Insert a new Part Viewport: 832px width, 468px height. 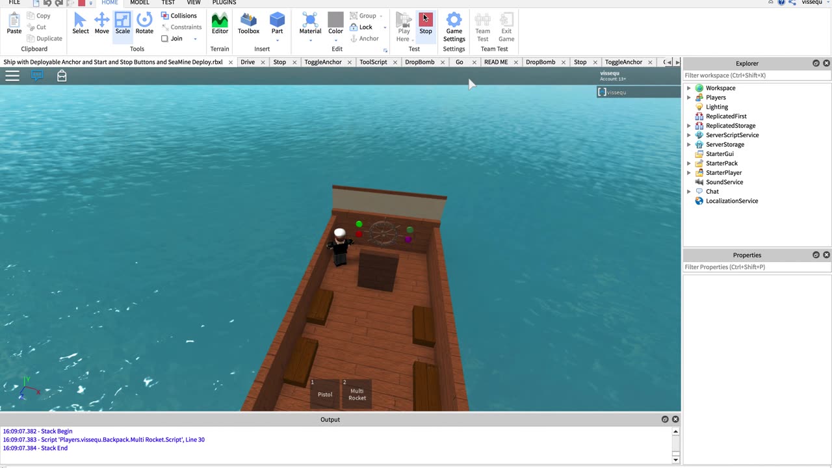click(x=277, y=23)
